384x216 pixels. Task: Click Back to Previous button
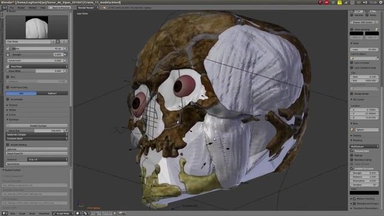tap(60, 8)
